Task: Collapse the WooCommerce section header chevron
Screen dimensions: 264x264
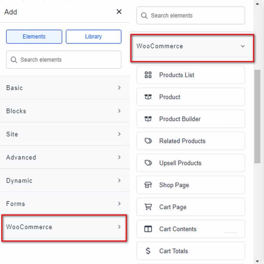Action: [243, 46]
